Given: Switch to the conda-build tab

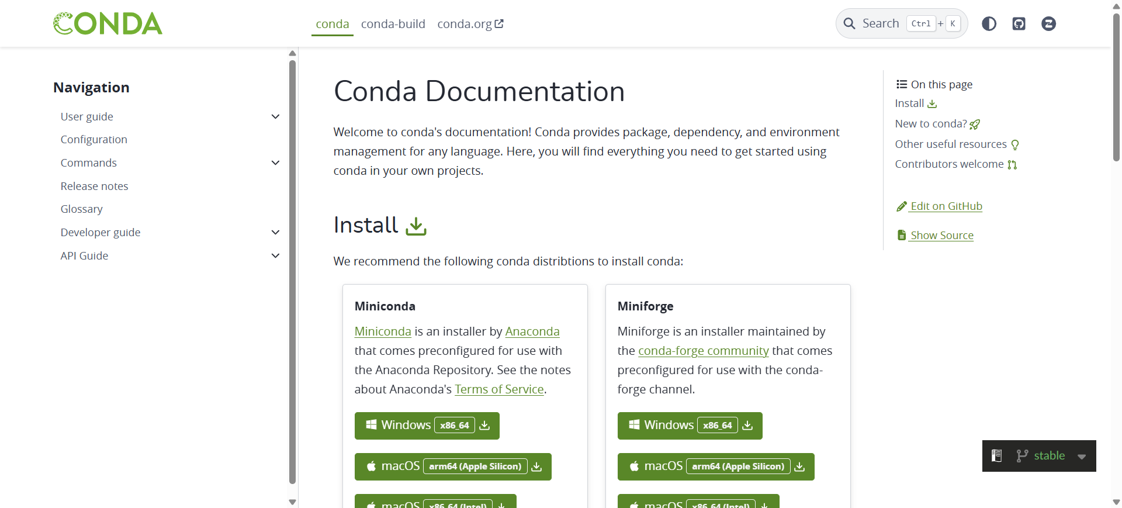Looking at the screenshot, I should (x=393, y=24).
